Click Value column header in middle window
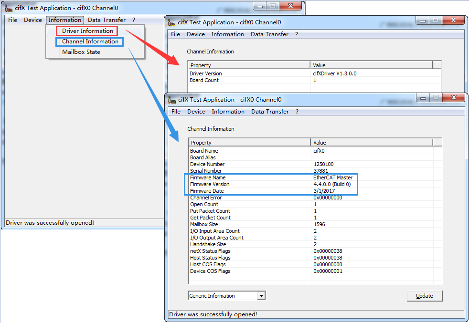 pyautogui.click(x=371, y=65)
